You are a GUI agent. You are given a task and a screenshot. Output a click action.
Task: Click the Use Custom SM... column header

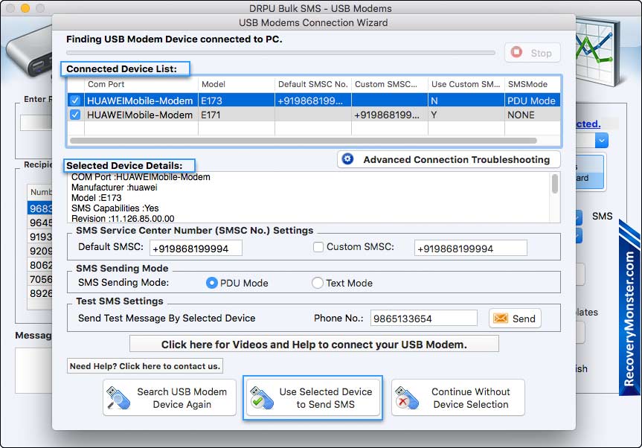(466, 84)
